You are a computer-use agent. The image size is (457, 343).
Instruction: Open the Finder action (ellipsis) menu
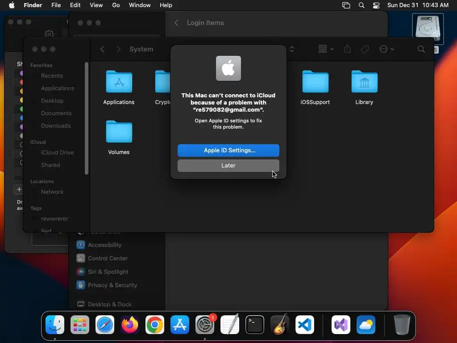386,49
